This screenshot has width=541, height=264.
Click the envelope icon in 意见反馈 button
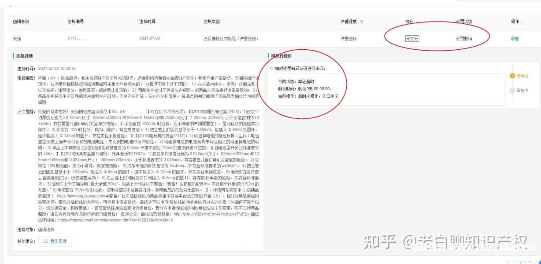(x=46, y=241)
